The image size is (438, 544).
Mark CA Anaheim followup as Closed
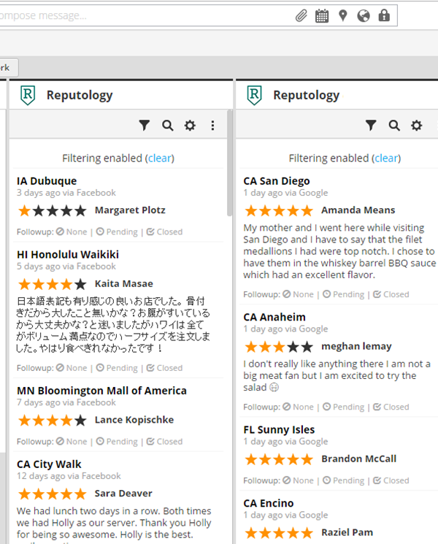391,407
